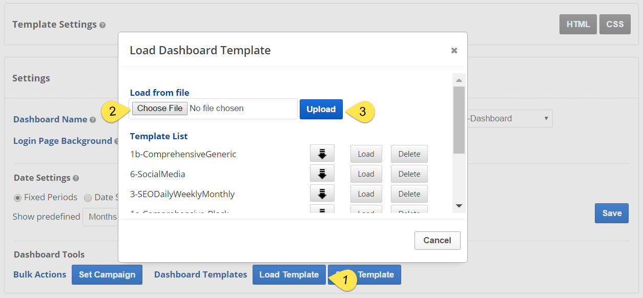Download the 6-SocialMedia template
Screen dimensions: 643x298
click(x=322, y=174)
